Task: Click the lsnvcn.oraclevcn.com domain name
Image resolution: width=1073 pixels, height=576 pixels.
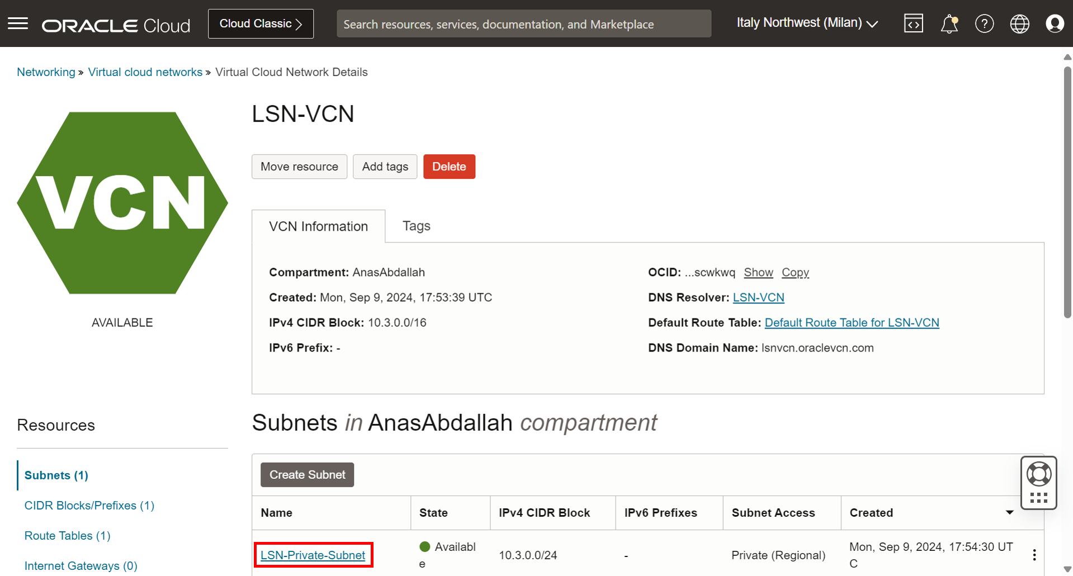Action: 817,348
